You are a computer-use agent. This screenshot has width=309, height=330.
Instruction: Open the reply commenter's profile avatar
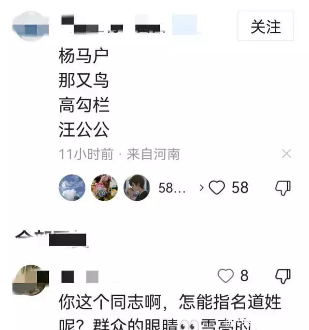(31, 280)
